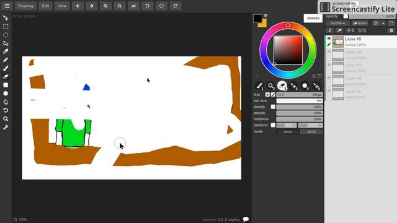Rotate view clockwise toolbar button
397x223 pixels.
pyautogui.click(x=175, y=6)
